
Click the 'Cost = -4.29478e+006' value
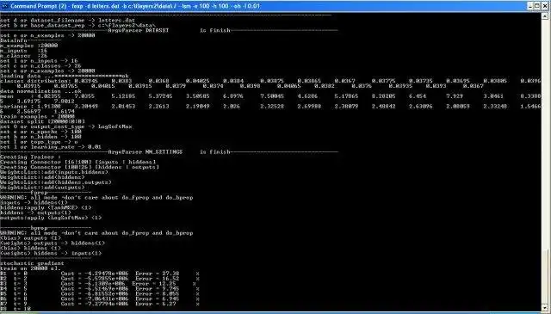tap(95, 273)
